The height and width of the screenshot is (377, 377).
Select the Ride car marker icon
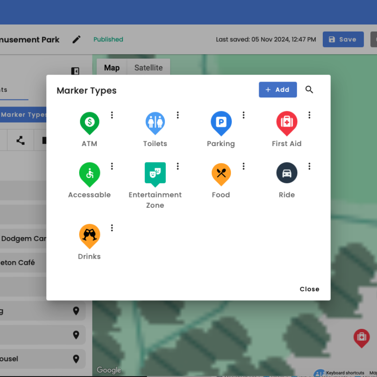click(x=287, y=173)
